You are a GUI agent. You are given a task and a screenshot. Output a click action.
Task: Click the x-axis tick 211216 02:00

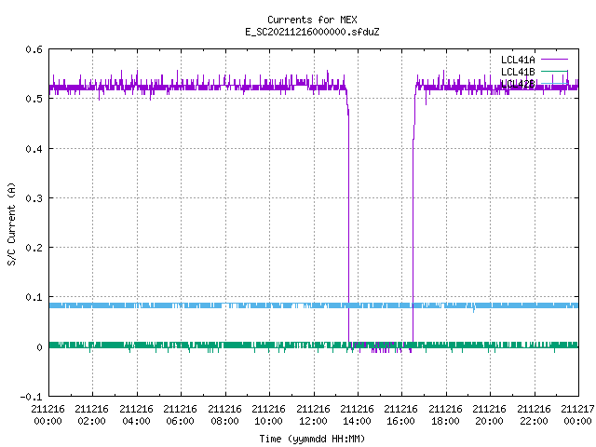[x=91, y=415]
